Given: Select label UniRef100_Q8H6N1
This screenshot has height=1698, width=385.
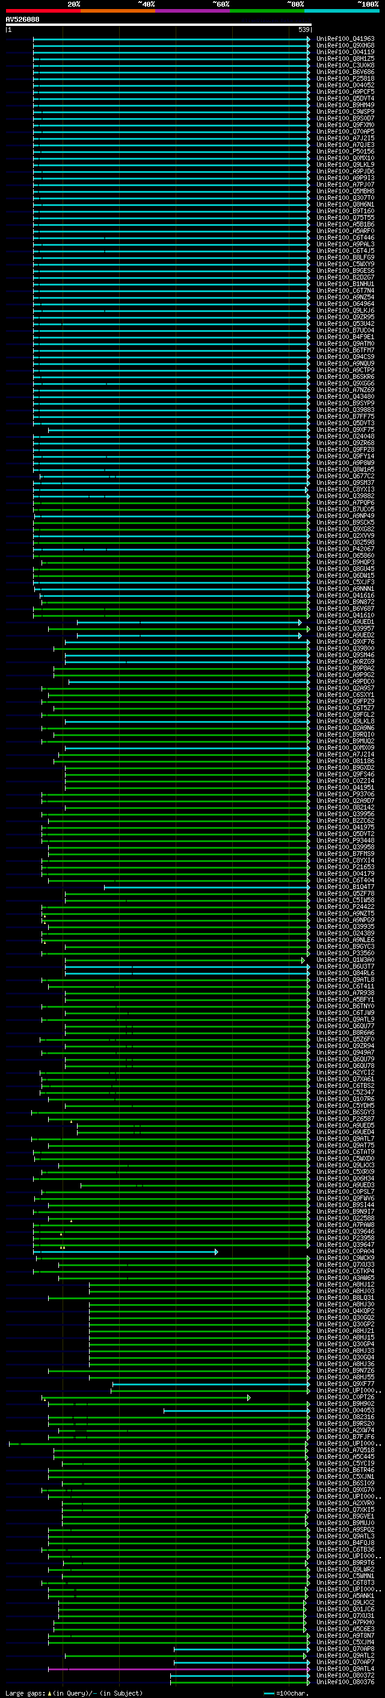Looking at the screenshot, I should pos(345,204).
